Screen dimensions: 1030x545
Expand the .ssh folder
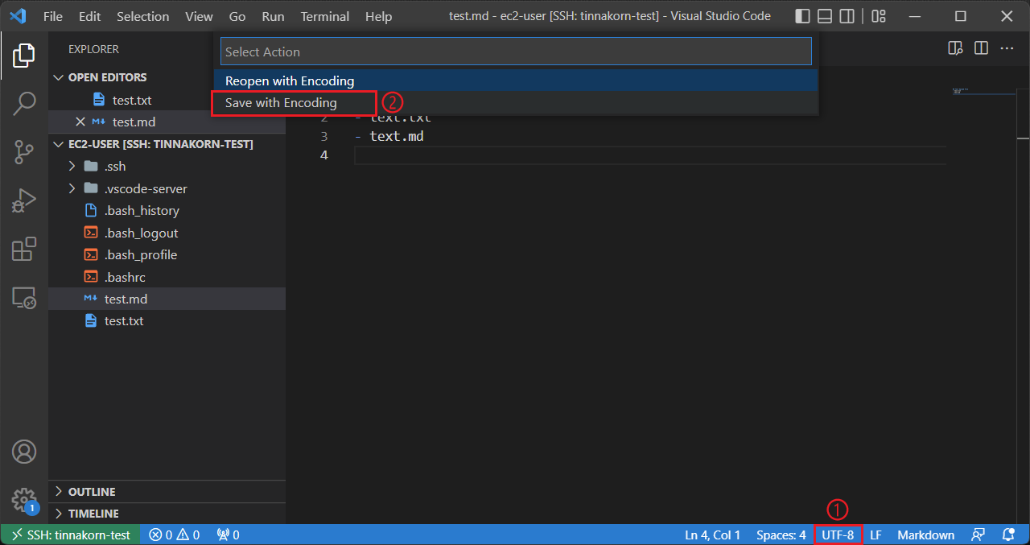click(x=114, y=167)
